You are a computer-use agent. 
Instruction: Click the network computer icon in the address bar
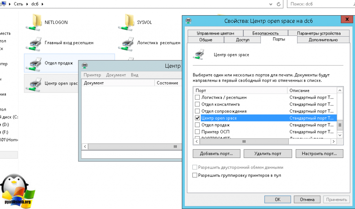pos(3,3)
